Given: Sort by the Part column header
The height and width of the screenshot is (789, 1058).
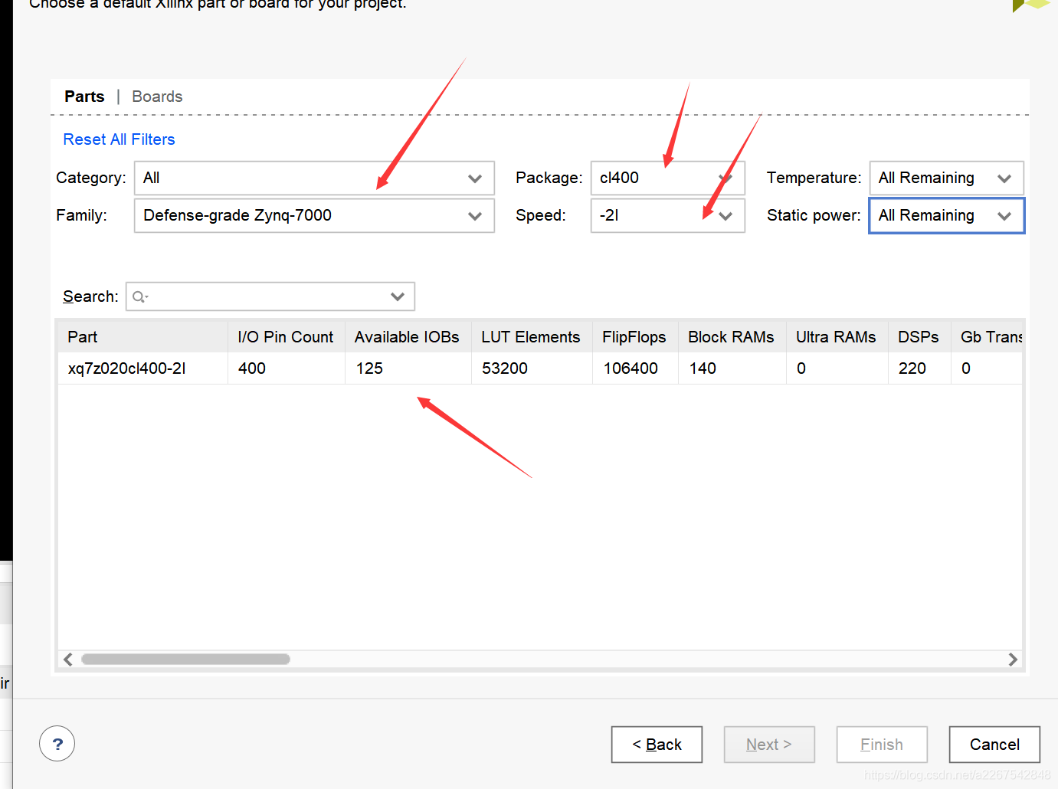Looking at the screenshot, I should click(142, 337).
